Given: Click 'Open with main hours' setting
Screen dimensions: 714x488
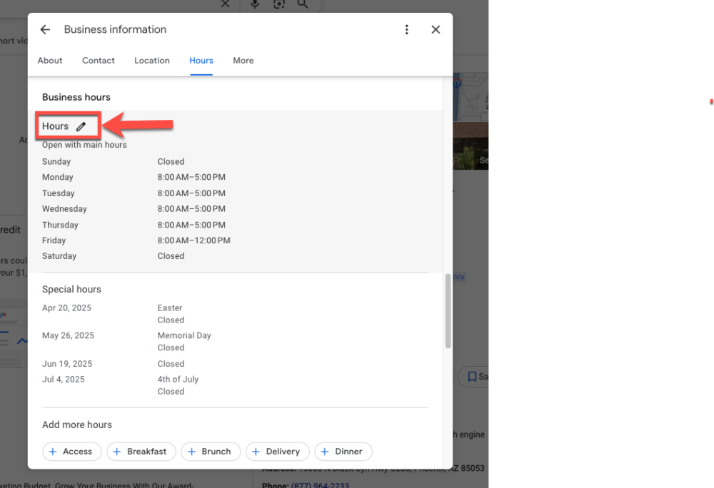Looking at the screenshot, I should tap(84, 143).
